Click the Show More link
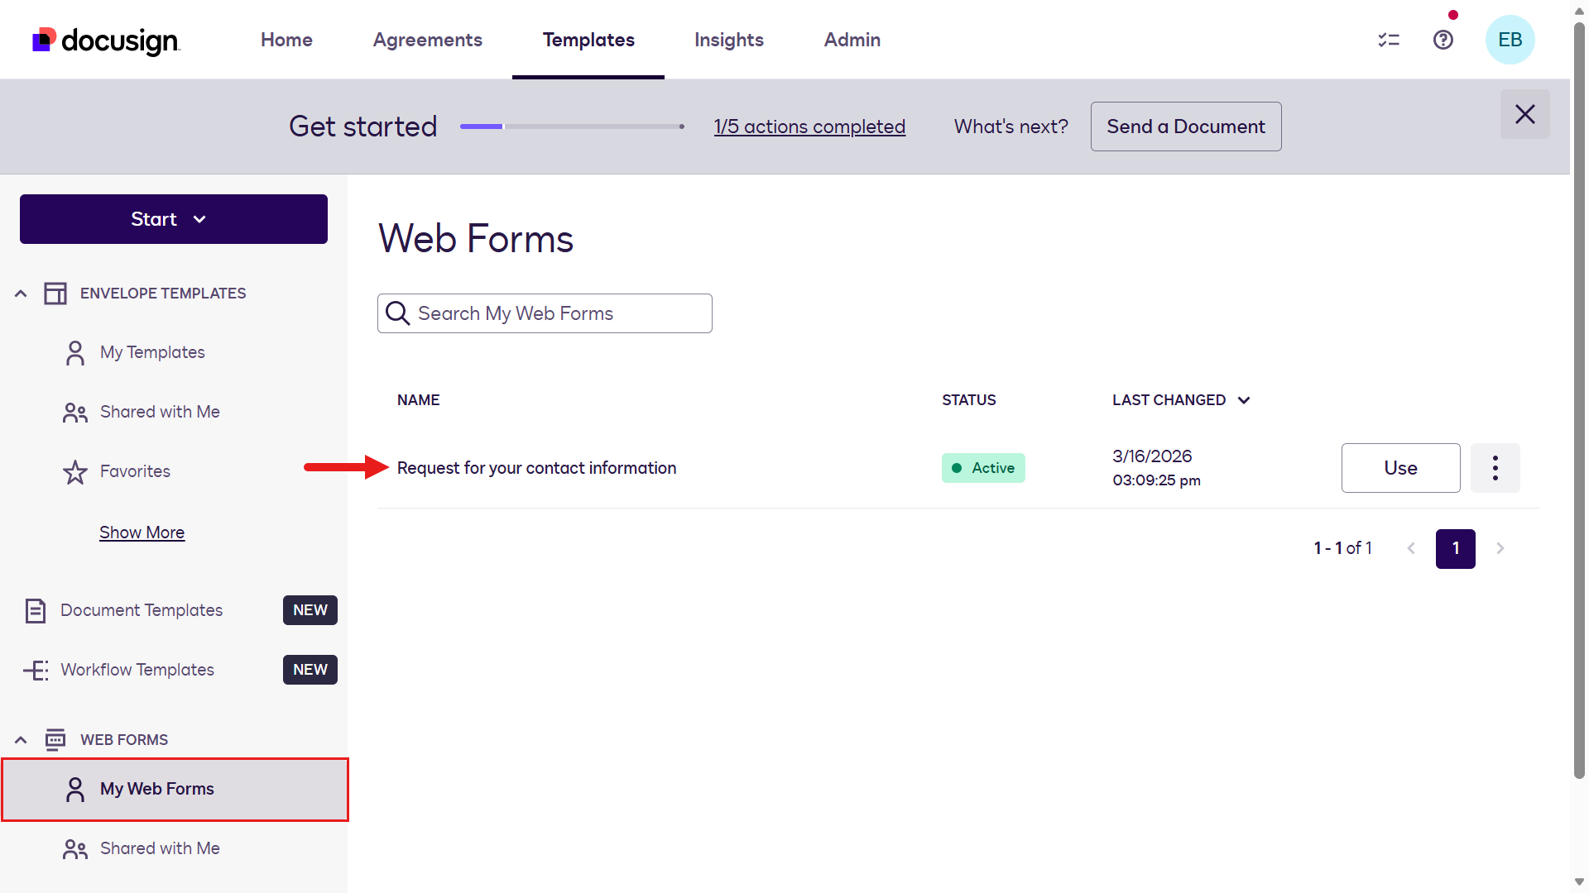The image size is (1589, 893). [142, 532]
